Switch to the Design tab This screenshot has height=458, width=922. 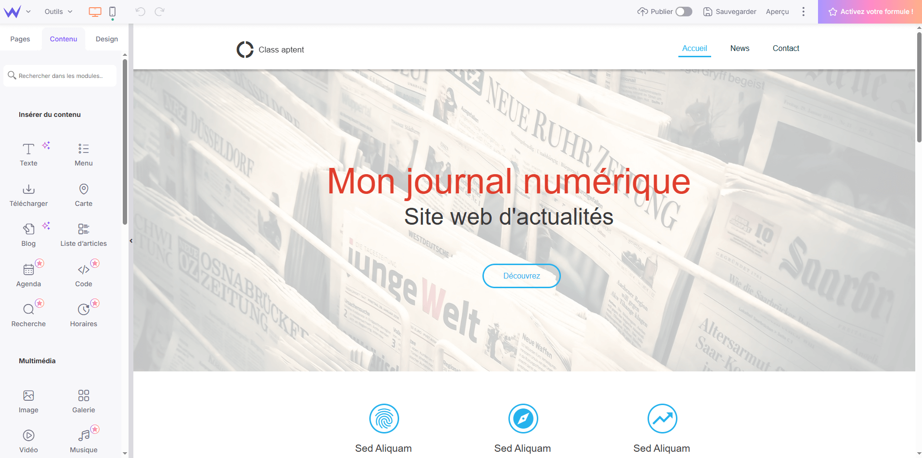click(x=107, y=39)
